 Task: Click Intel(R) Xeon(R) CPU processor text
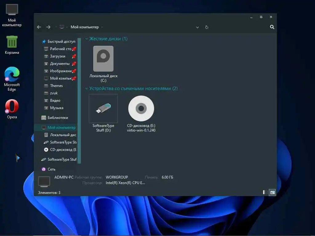(x=125, y=183)
